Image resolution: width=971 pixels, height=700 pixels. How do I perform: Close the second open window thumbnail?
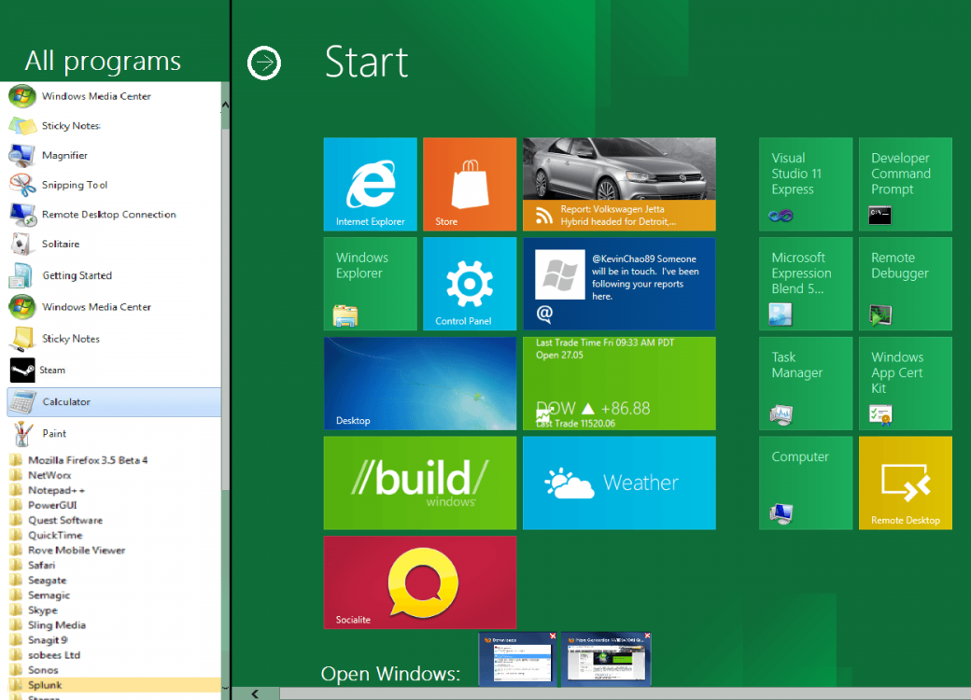click(x=647, y=637)
